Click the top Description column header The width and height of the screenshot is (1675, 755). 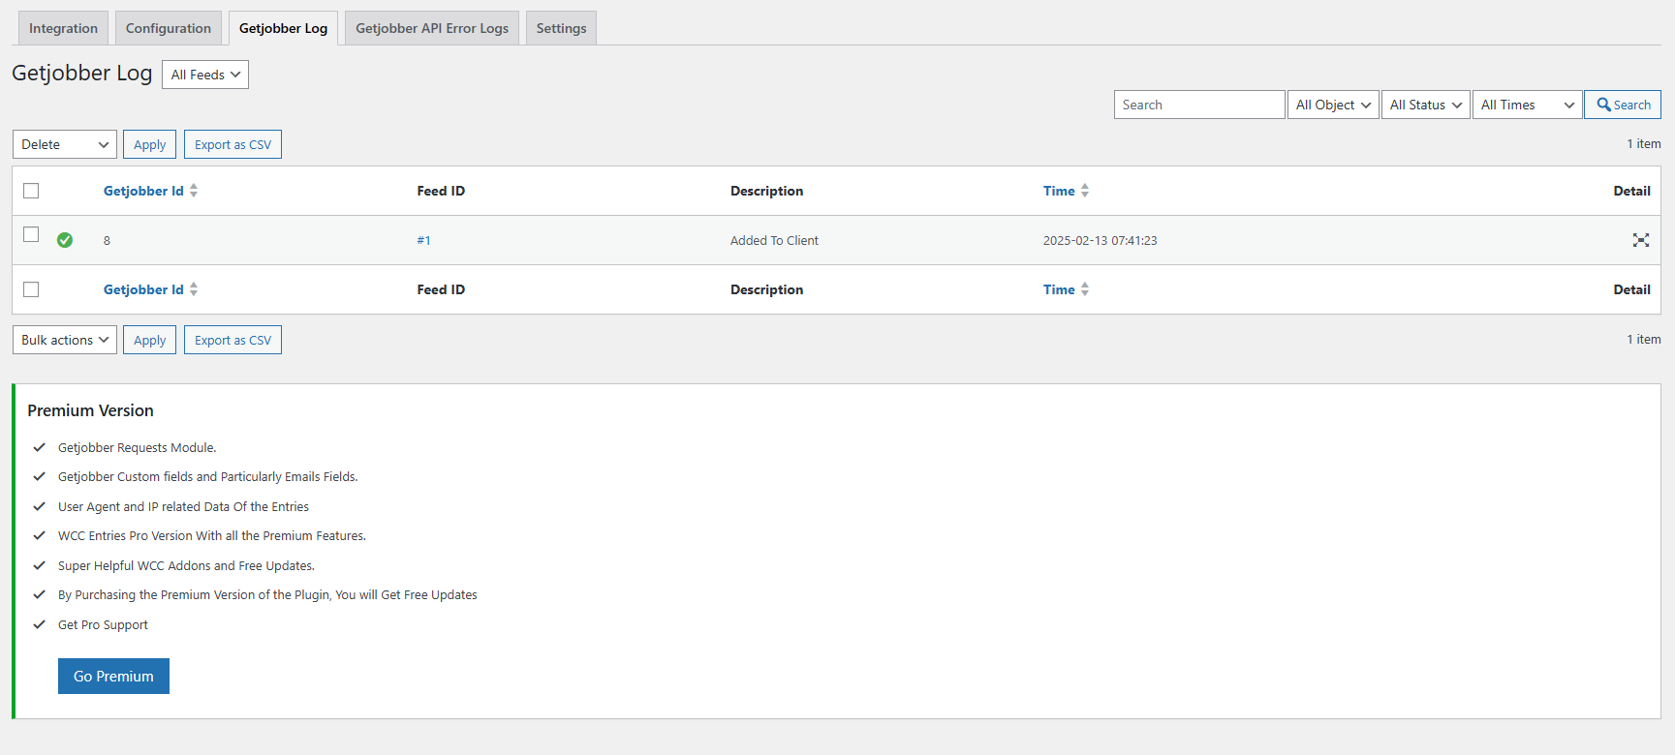[766, 191]
